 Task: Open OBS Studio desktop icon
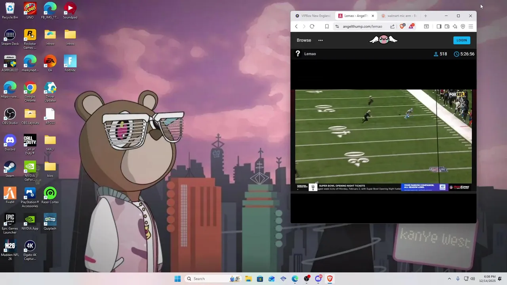tap(10, 116)
